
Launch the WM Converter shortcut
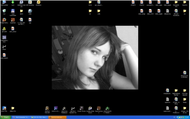click(x=30, y=3)
